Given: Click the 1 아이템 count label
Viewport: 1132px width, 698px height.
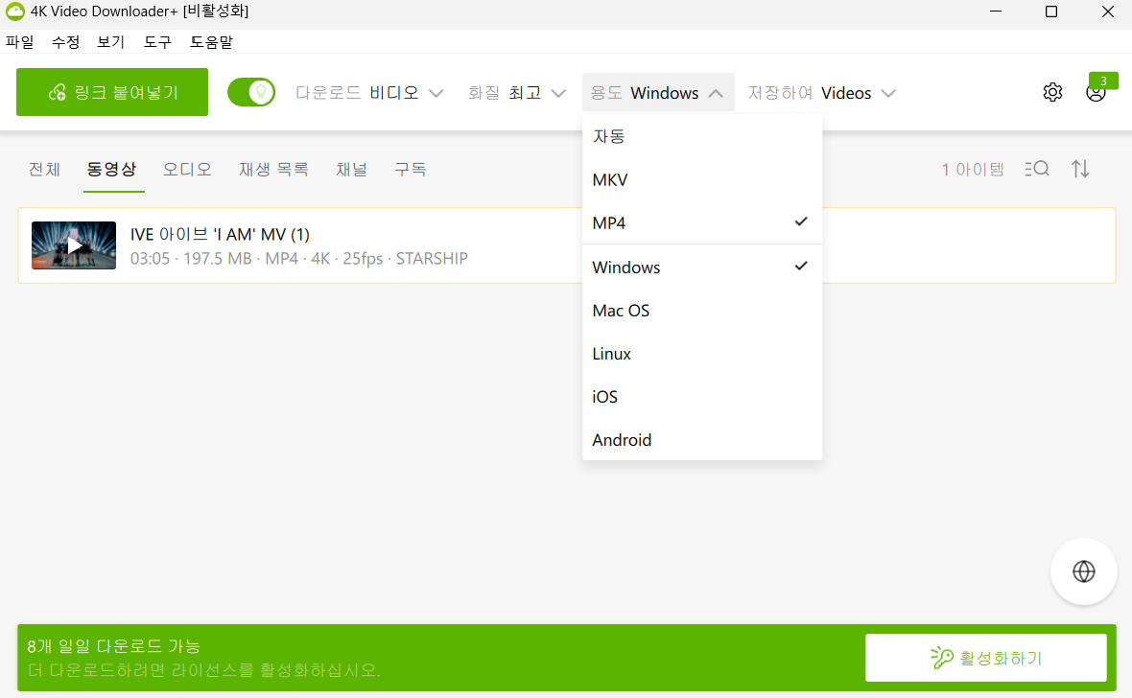Looking at the screenshot, I should (973, 170).
